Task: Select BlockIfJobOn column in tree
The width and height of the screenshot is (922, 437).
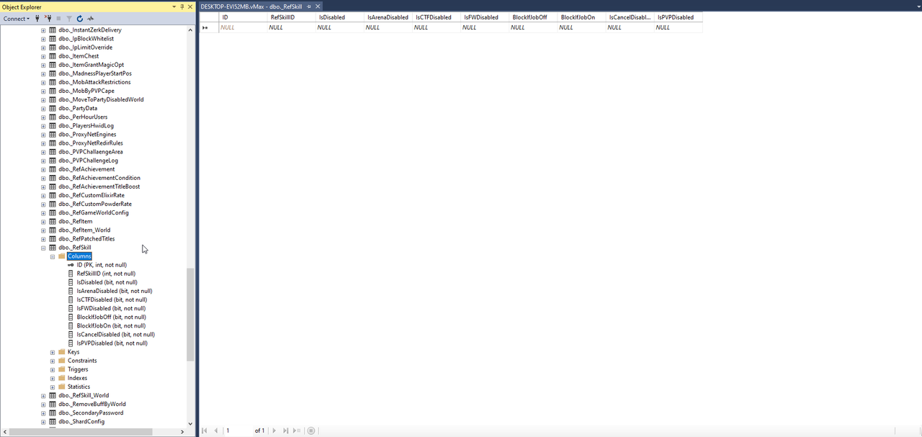Action: (x=111, y=325)
